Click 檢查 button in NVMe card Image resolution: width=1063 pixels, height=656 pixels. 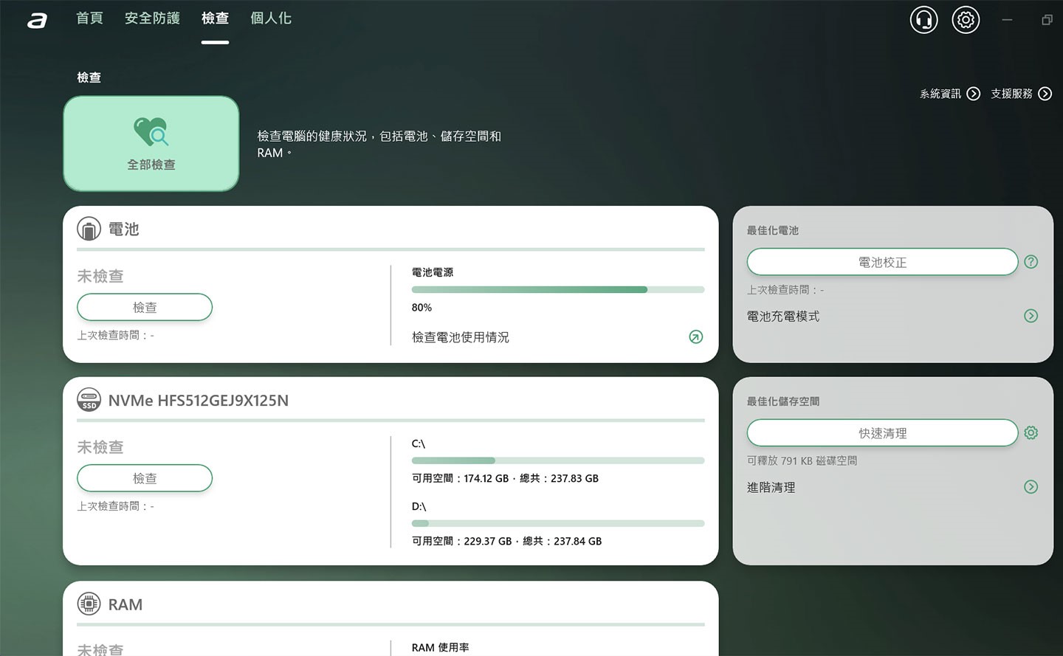(145, 478)
